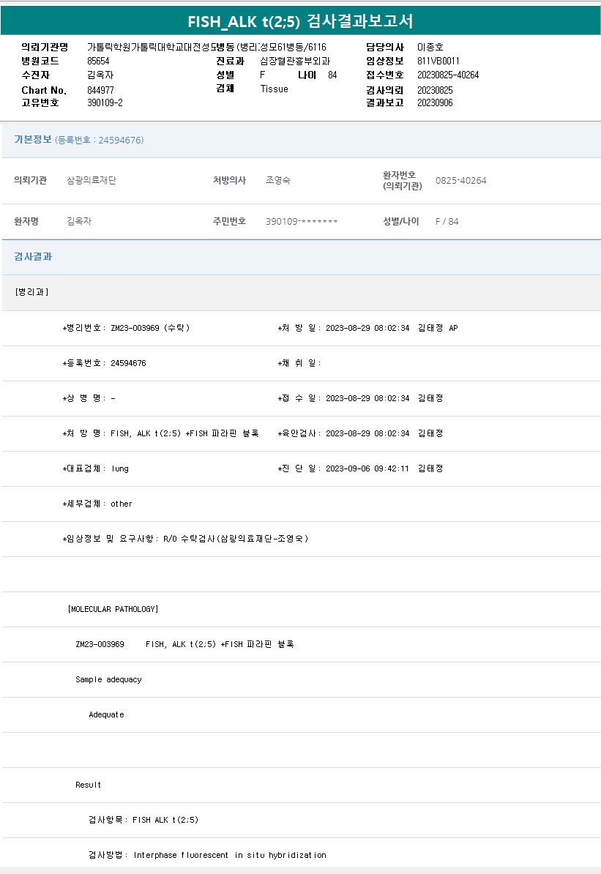This screenshot has height=874, width=601.
Task: Select the 의뢰기관 value 삼광의료재단
Action: (92, 180)
